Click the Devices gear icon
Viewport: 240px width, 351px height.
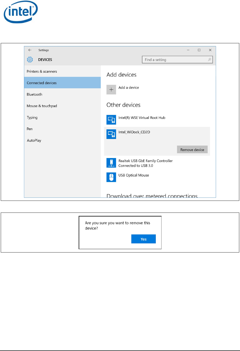30,60
